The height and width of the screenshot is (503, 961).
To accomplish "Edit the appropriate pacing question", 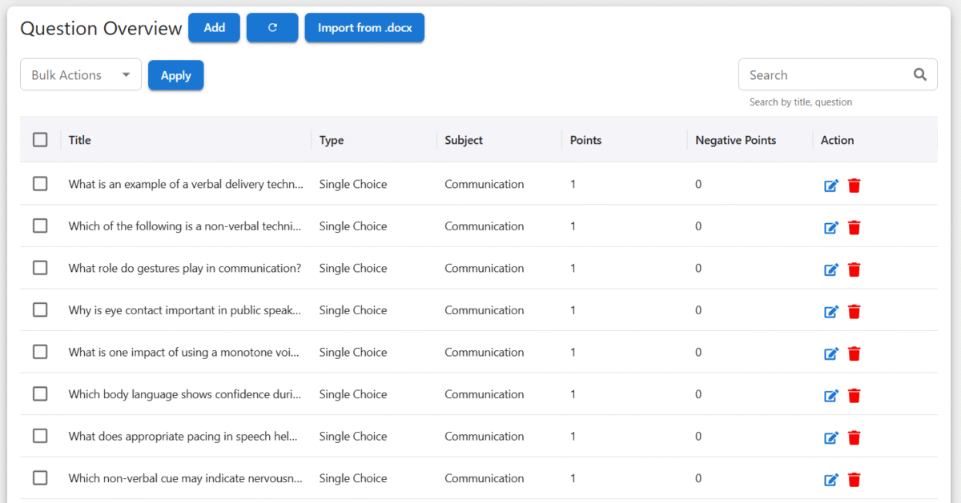I will tap(831, 437).
